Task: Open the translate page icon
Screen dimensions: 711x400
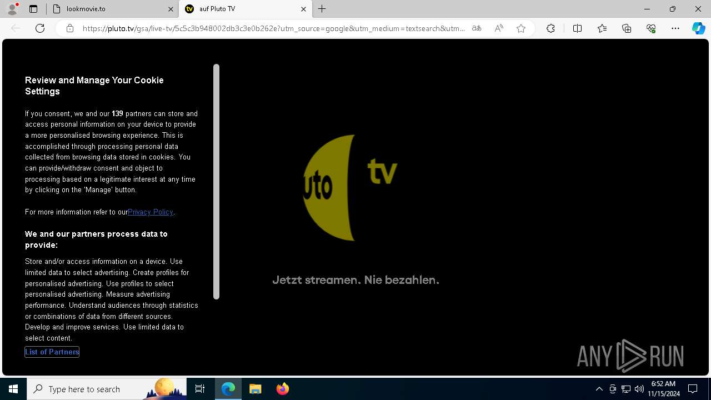Action: pos(477,28)
